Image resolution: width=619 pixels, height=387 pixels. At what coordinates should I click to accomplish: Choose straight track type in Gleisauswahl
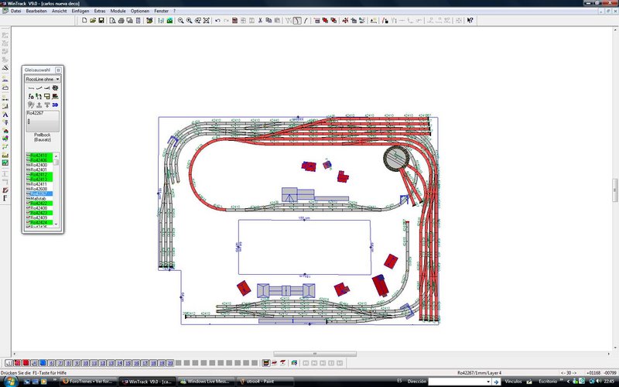(x=31, y=87)
